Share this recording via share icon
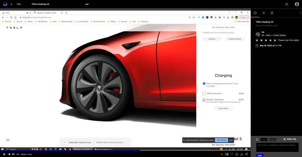Image resolution: width=302 pixels, height=157 pixels. 247,154
